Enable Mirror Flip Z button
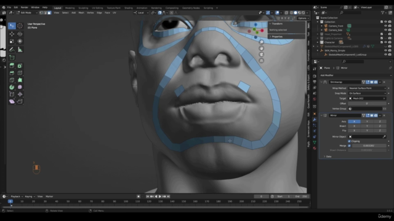 tap(380, 131)
